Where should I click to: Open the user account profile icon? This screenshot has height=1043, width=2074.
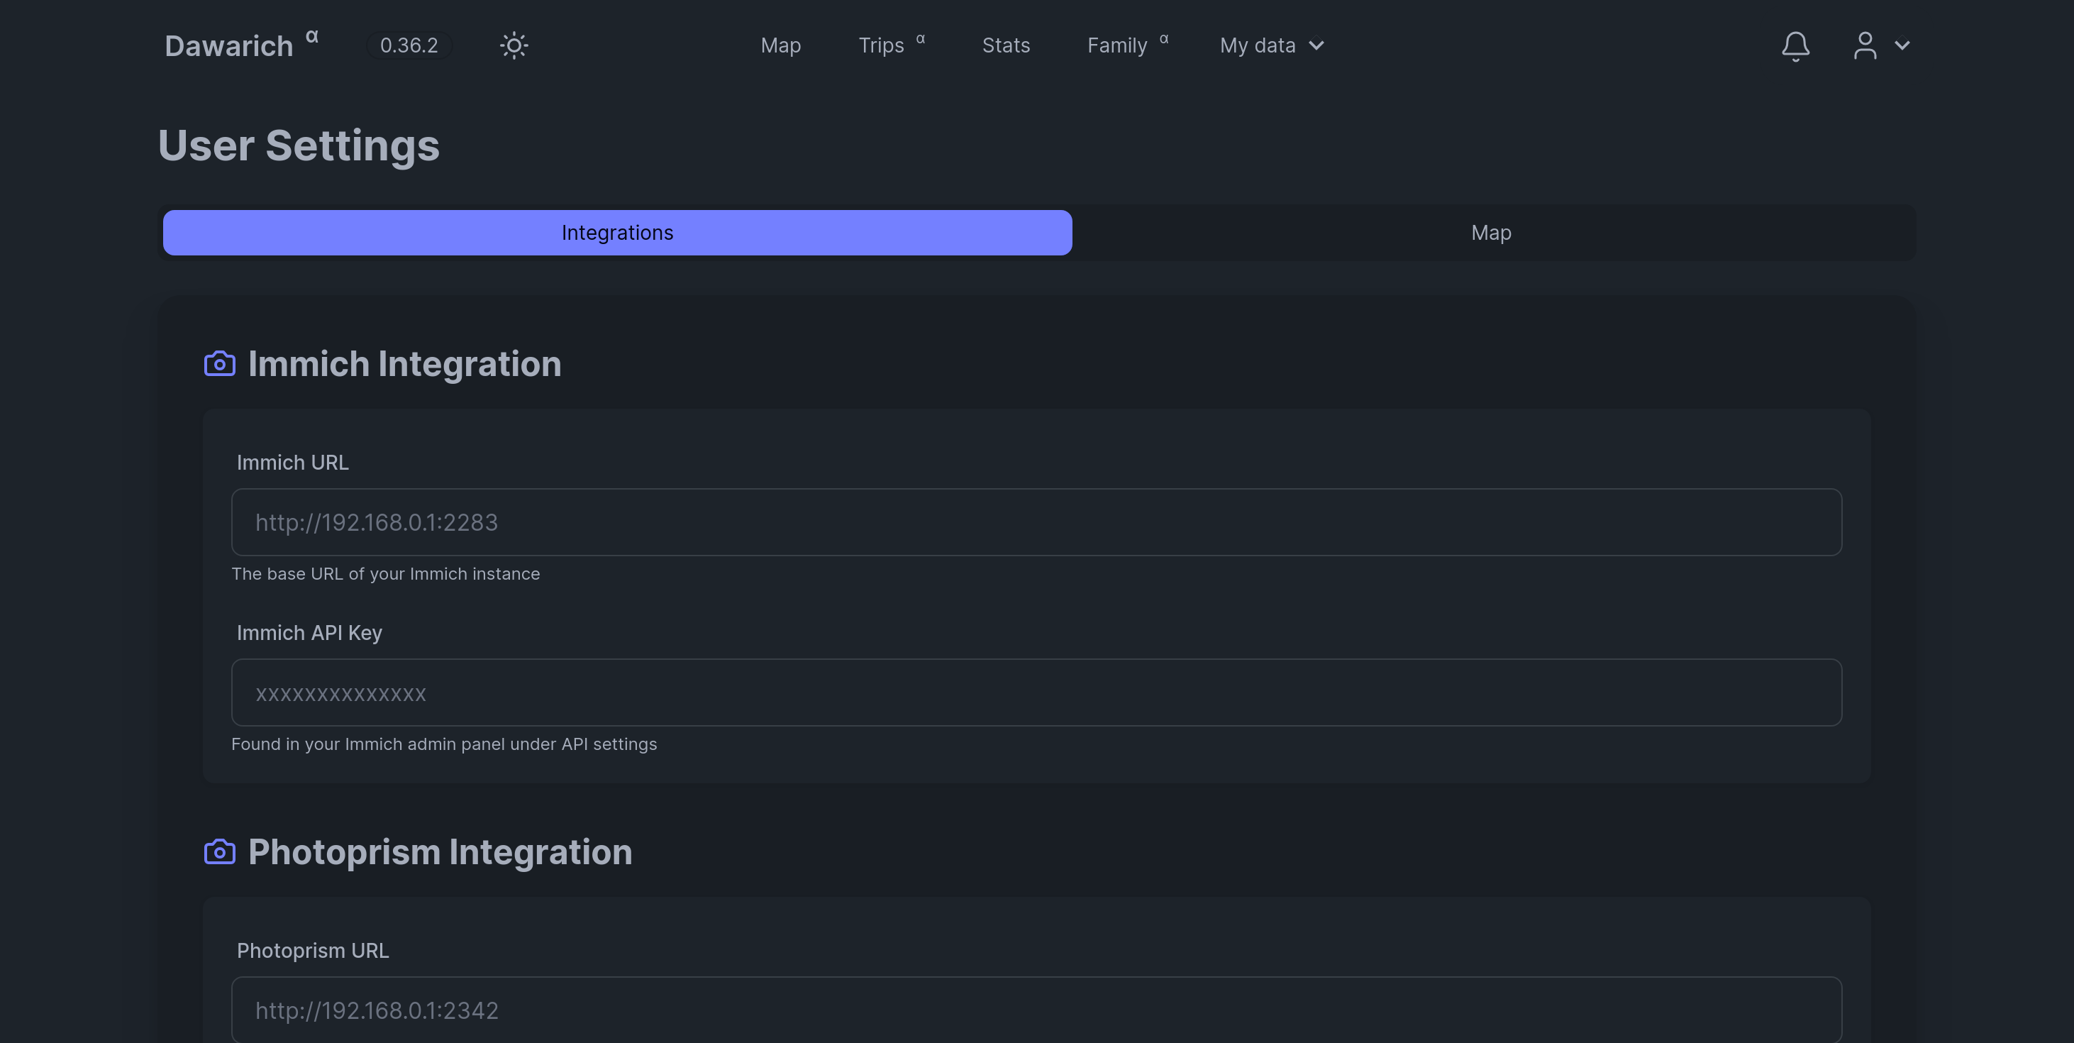(1865, 46)
